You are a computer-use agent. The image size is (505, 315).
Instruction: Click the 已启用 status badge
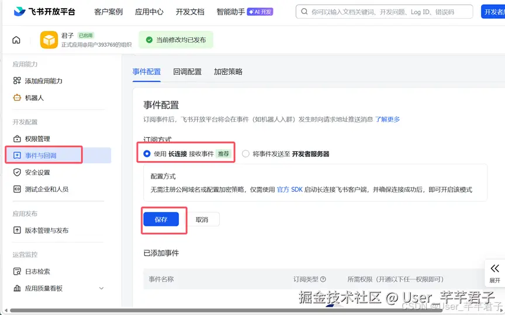[x=86, y=36]
